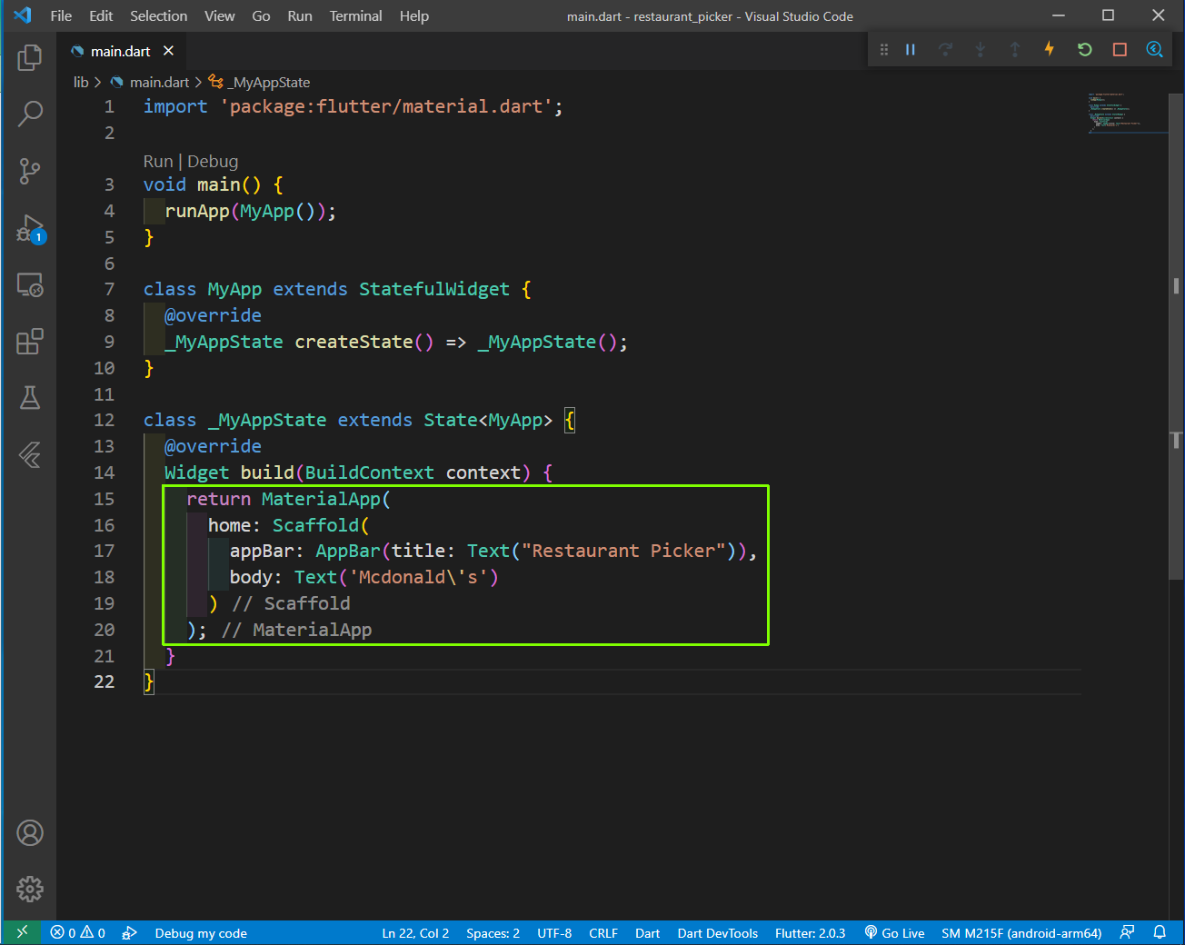
Task: Open the View menu
Action: click(x=219, y=15)
